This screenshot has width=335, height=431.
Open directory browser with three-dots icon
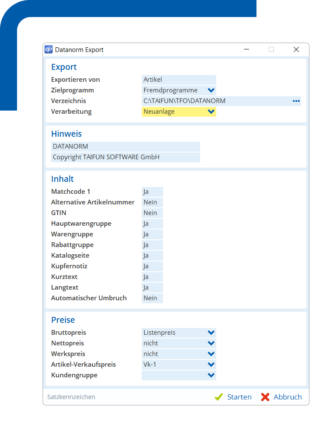coord(296,101)
